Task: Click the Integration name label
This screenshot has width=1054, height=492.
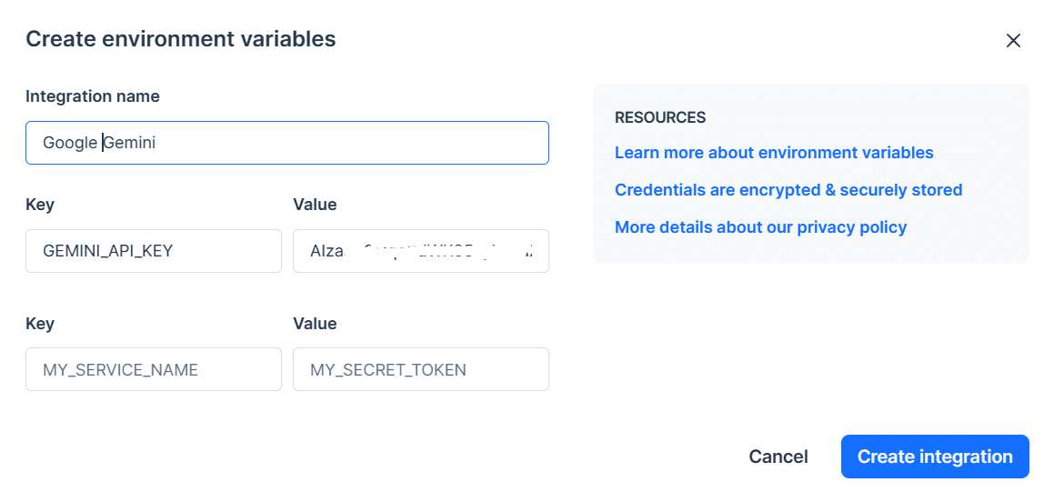Action: click(92, 96)
